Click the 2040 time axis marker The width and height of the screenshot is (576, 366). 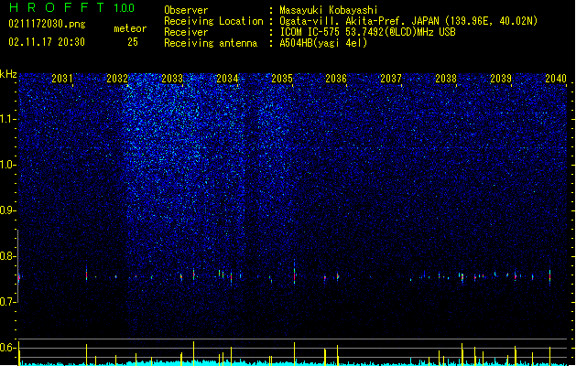(556, 78)
